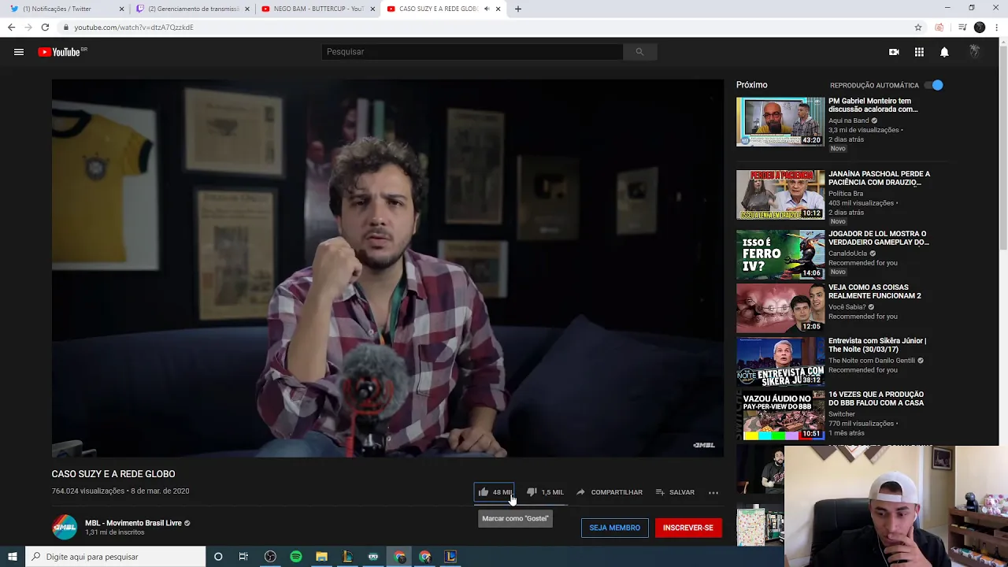Click the 43:20 duration video thumbnail

[x=780, y=122]
